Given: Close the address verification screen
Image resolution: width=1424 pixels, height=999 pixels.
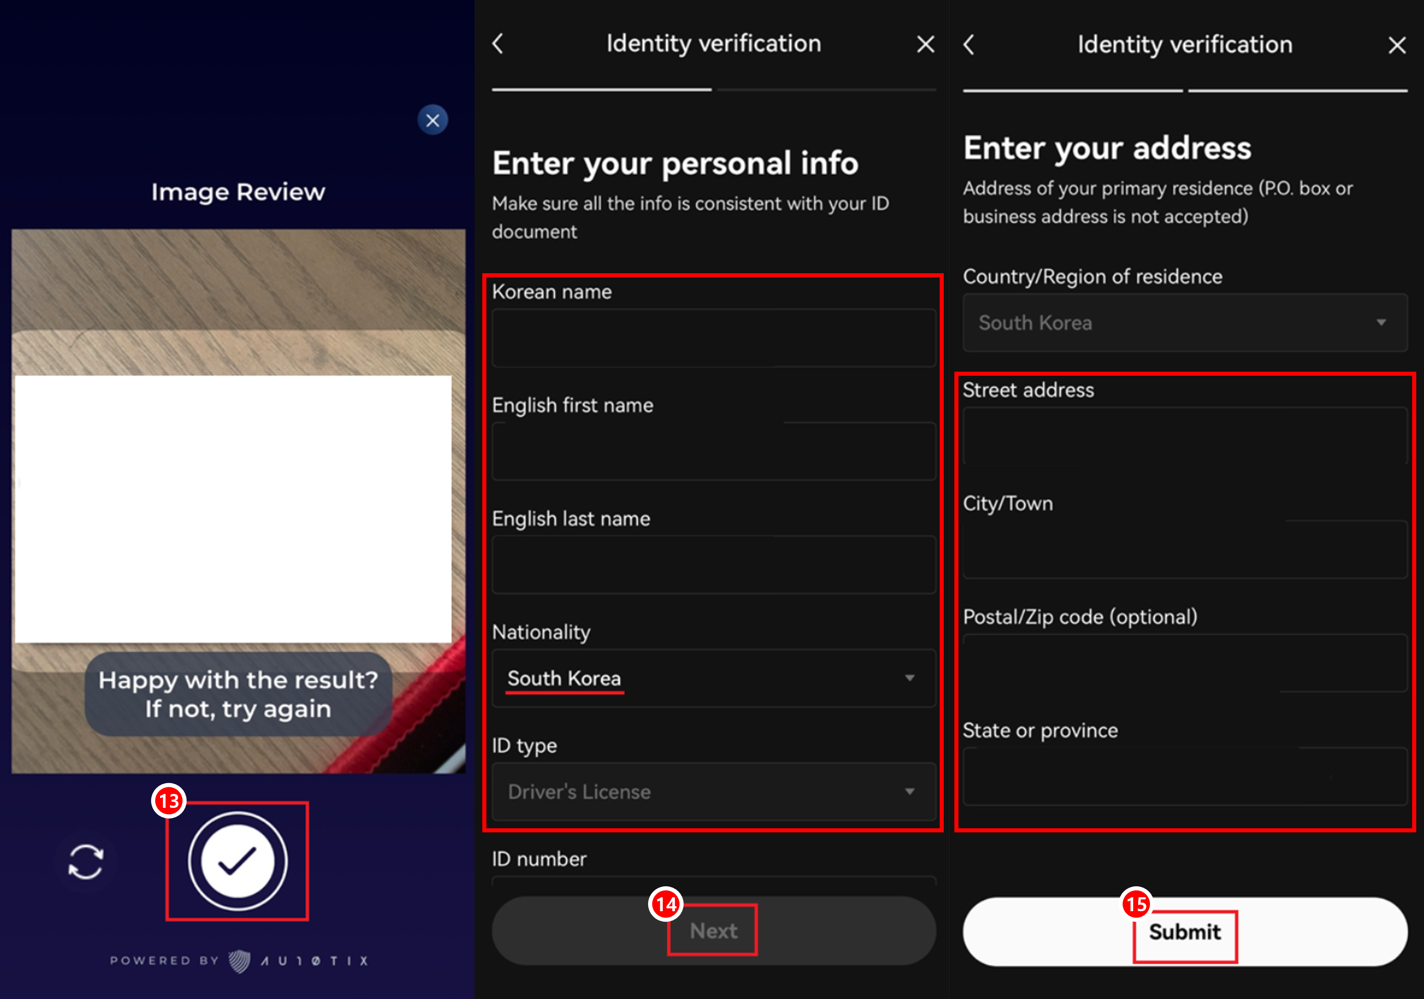Looking at the screenshot, I should 1397,45.
